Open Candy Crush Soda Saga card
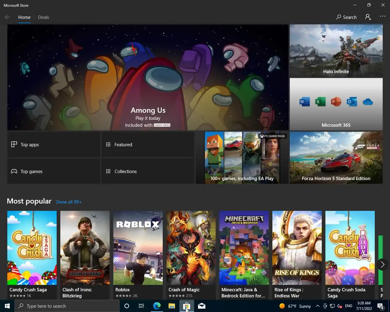Screen dimensions: 390x312 point(350,255)
